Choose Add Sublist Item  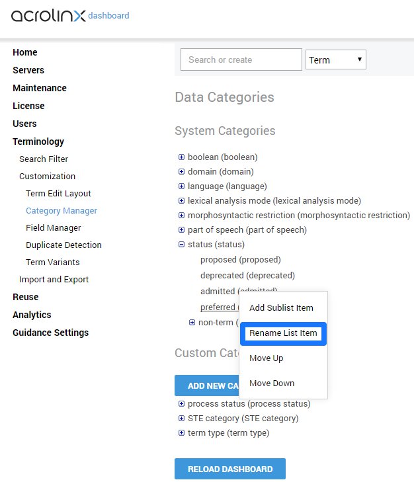(281, 307)
